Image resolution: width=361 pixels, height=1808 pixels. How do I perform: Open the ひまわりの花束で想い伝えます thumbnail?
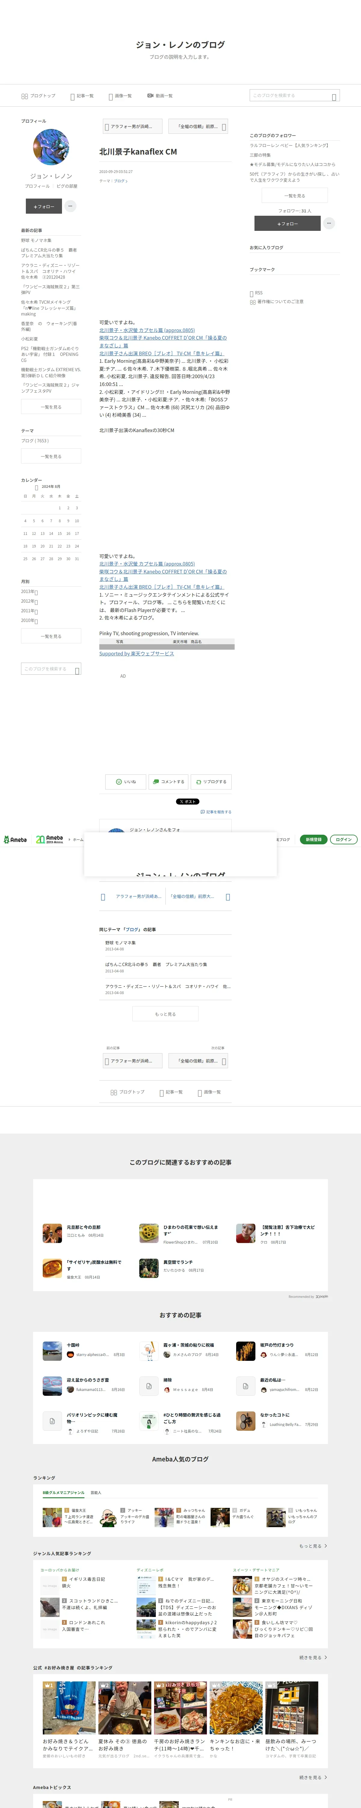click(149, 1232)
